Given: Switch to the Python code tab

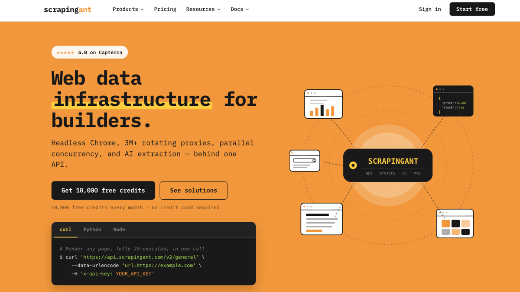Looking at the screenshot, I should point(92,230).
